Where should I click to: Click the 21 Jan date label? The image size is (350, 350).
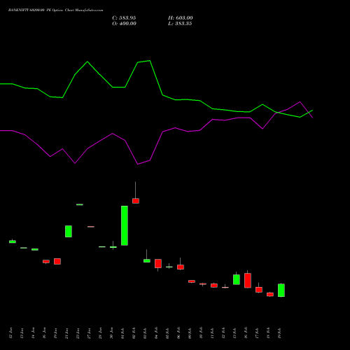click(66, 332)
